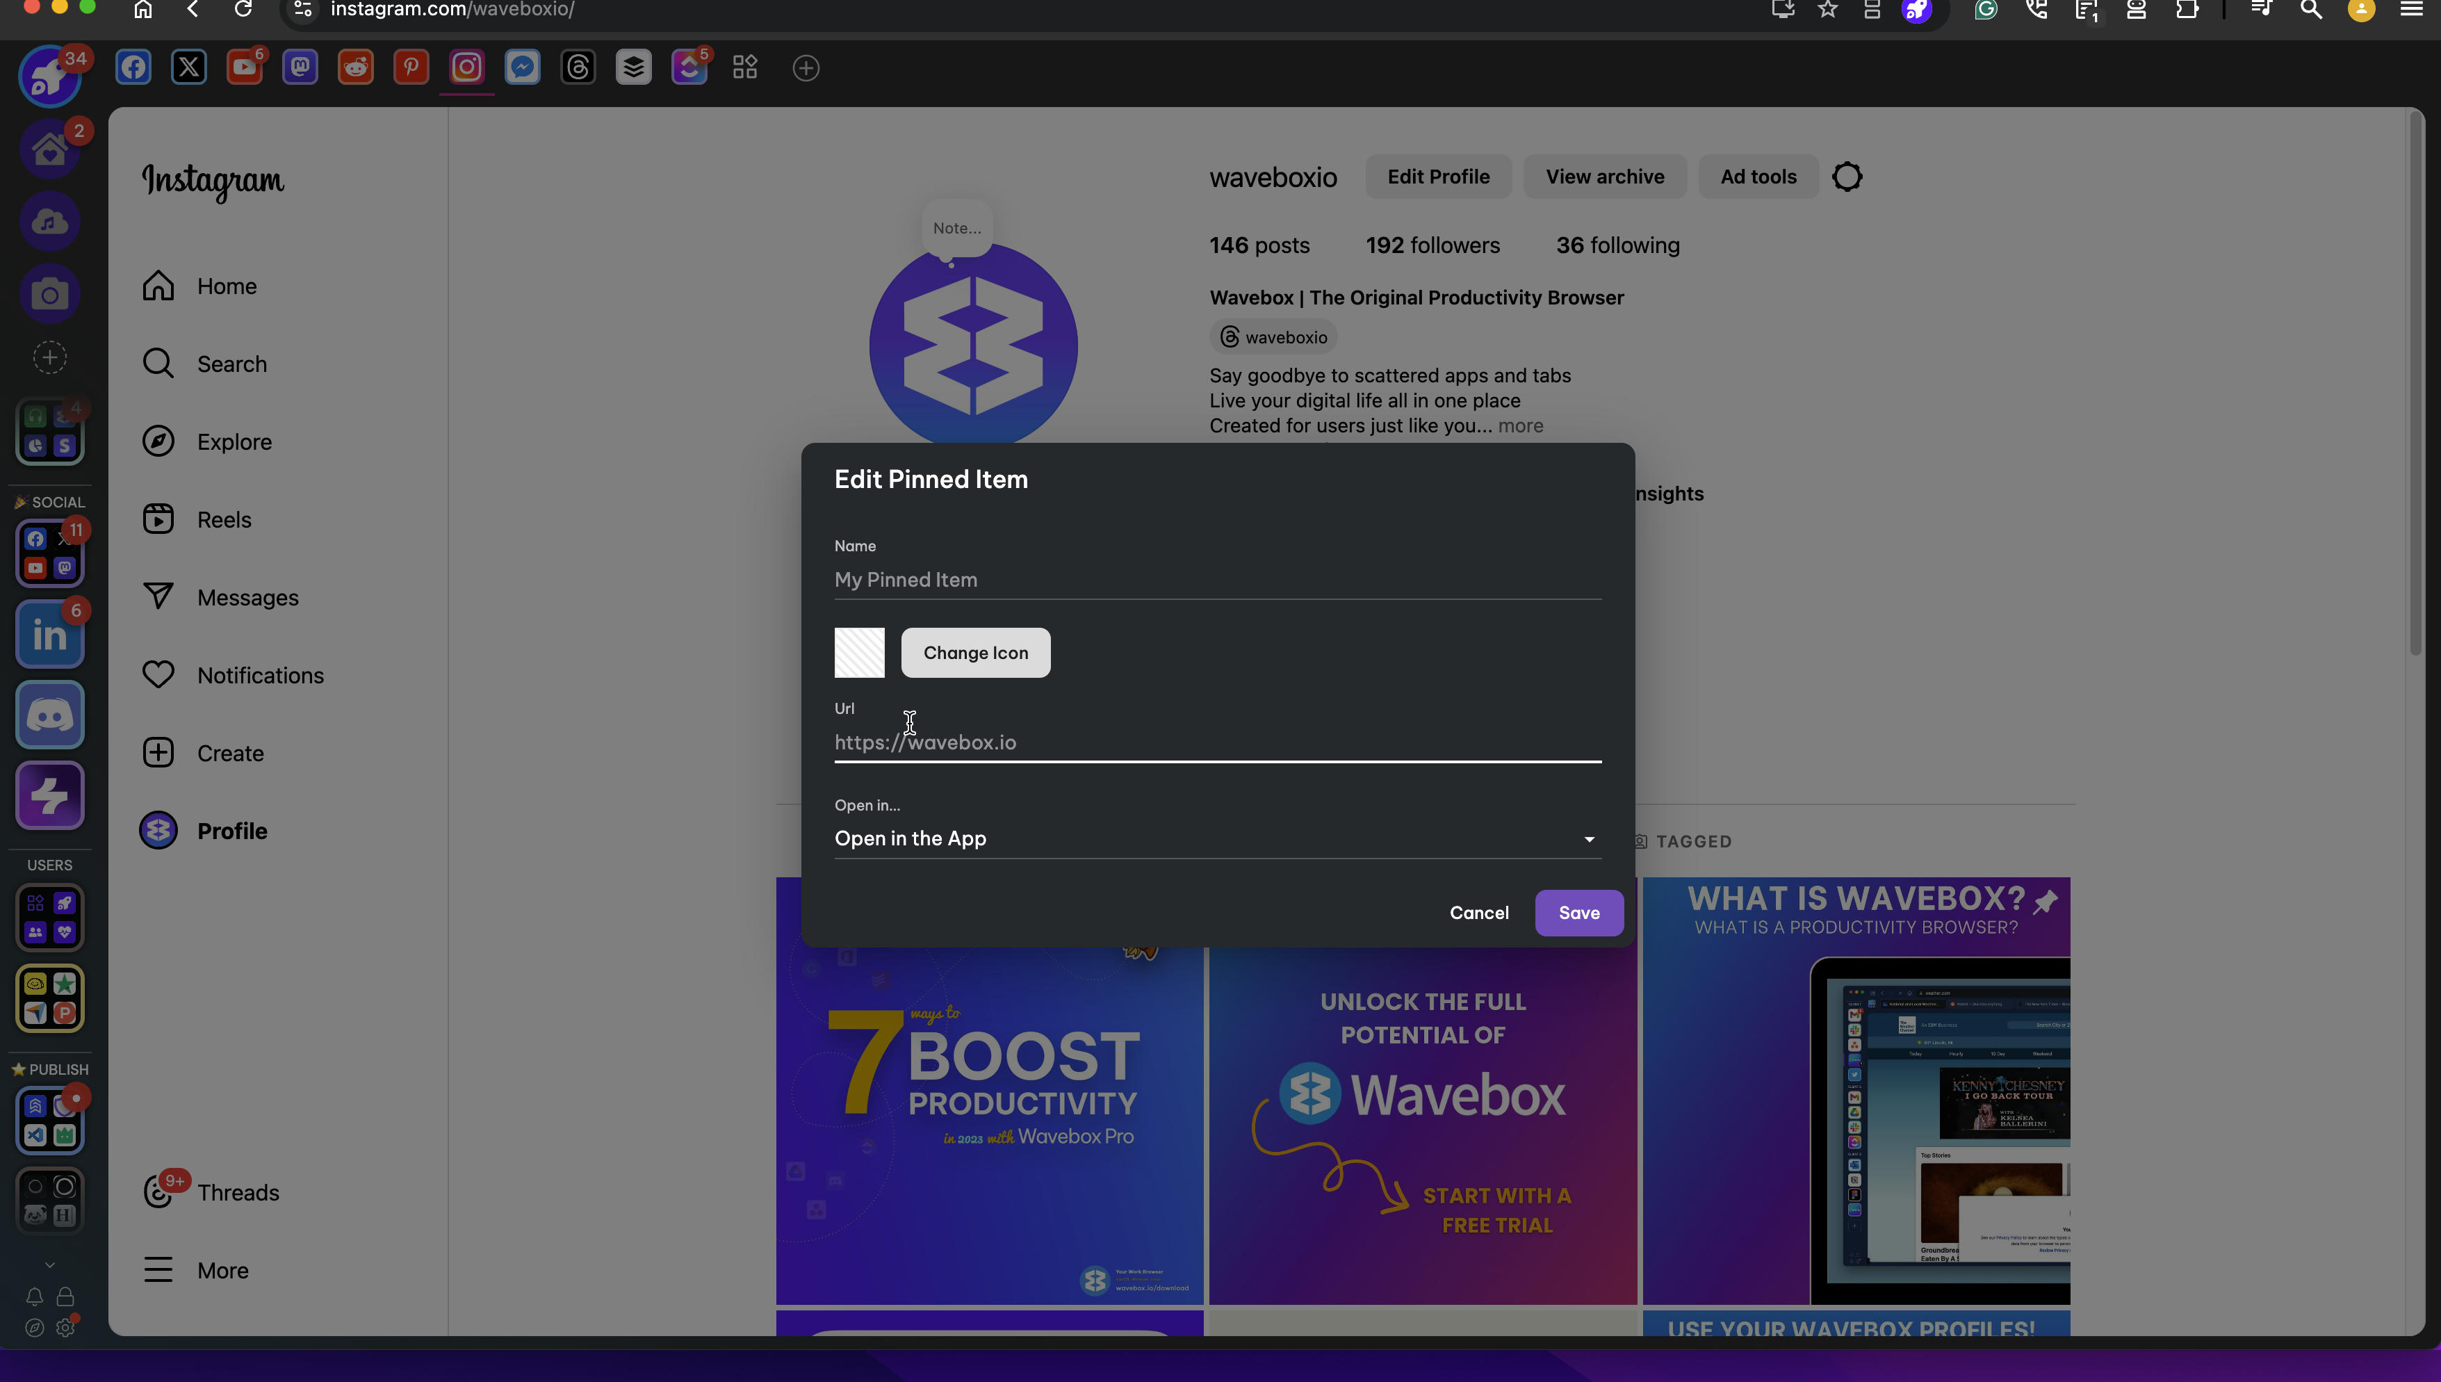Open the YouTube app tab
This screenshot has height=1382, width=2441.
coord(245,67)
